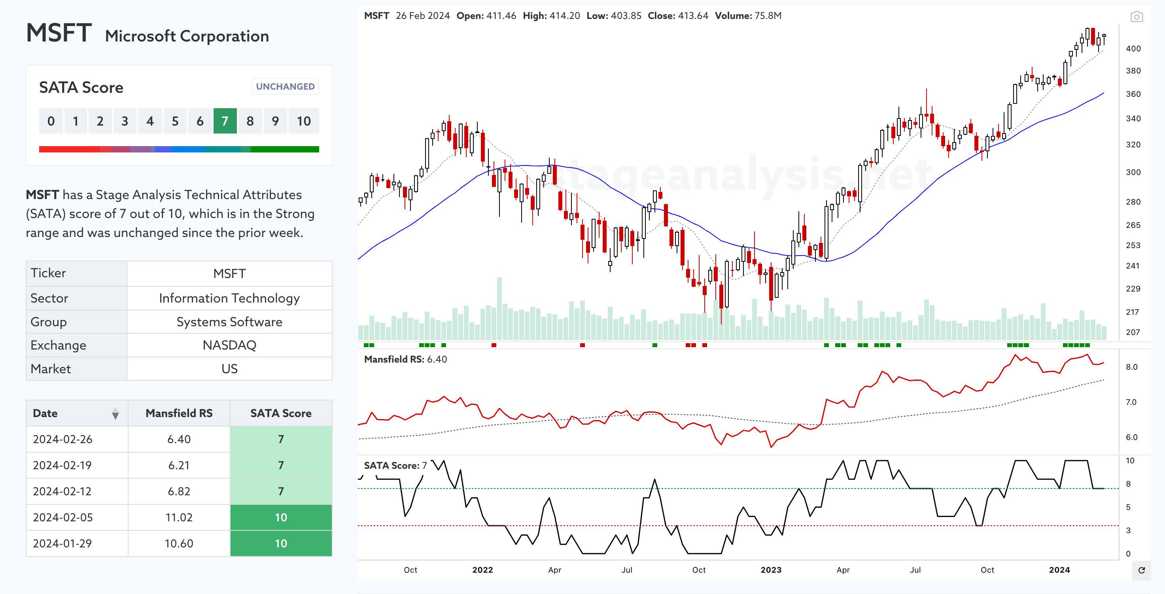Click the Information Technology sector value
The width and height of the screenshot is (1165, 594).
[229, 298]
